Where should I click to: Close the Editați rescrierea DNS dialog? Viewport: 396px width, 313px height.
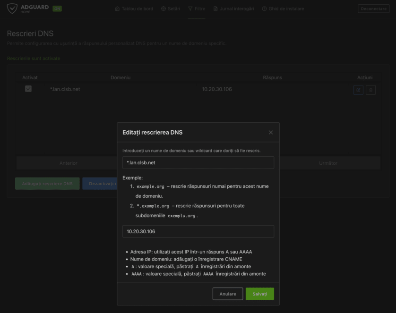point(271,133)
